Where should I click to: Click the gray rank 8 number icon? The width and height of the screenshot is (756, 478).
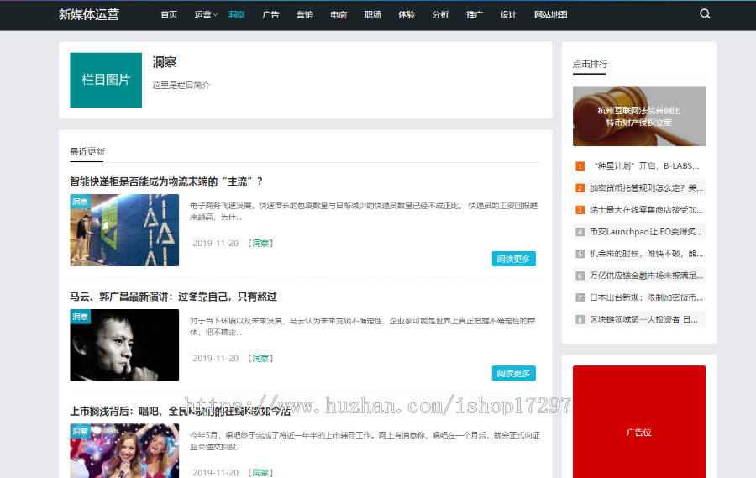pos(580,320)
